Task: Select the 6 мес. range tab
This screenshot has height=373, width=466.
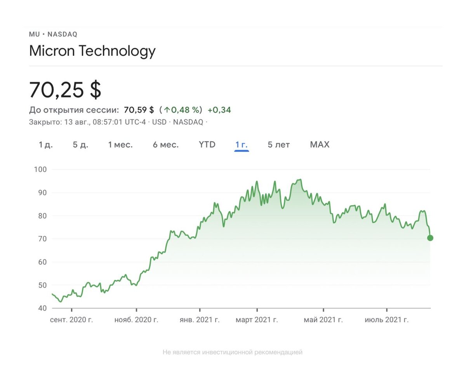Action: click(166, 145)
